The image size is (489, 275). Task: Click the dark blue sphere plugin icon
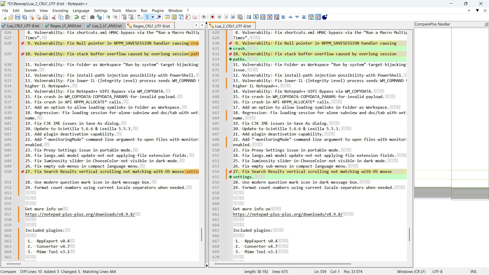[x=325, y=17]
